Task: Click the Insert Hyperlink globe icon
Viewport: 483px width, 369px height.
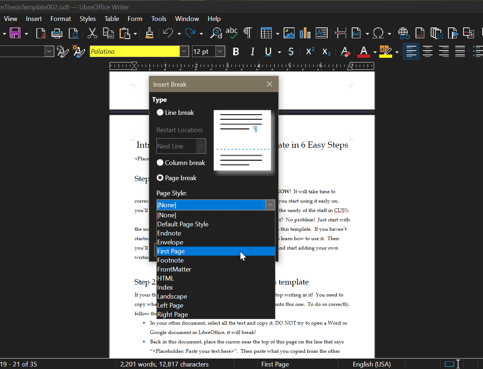Action: click(404, 33)
